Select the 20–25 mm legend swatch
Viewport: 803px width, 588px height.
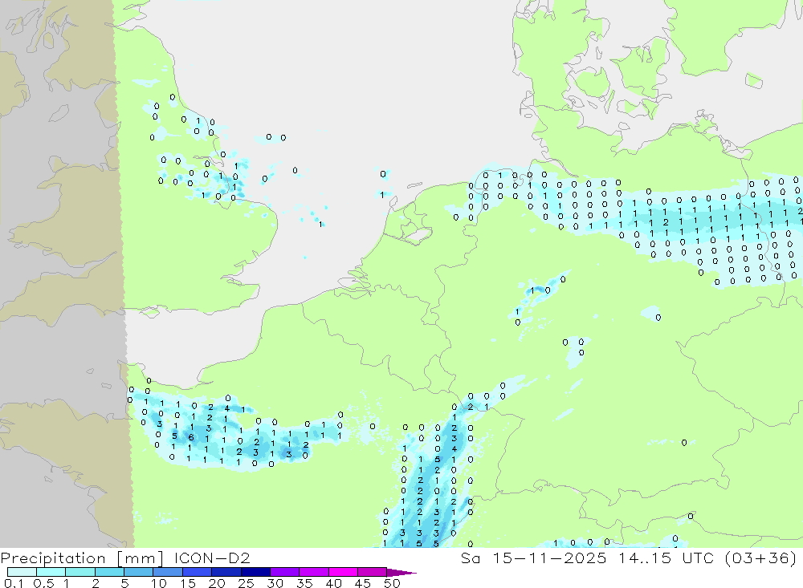tap(226, 572)
